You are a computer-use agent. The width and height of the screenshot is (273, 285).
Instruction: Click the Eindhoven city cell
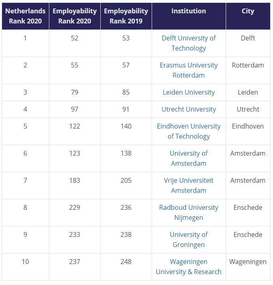pos(248,126)
